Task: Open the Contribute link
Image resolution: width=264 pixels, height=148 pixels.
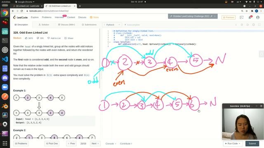Action: (x=126, y=143)
